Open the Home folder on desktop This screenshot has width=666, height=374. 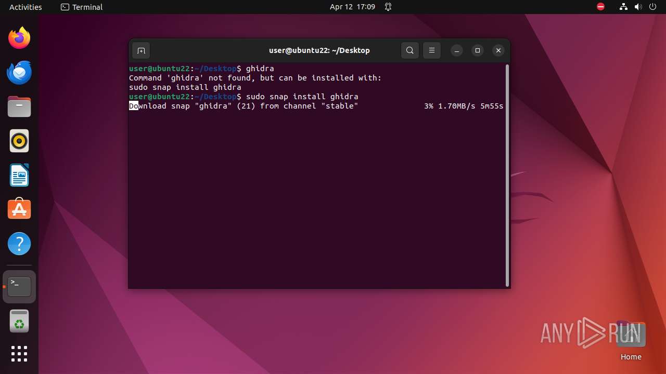631,342
